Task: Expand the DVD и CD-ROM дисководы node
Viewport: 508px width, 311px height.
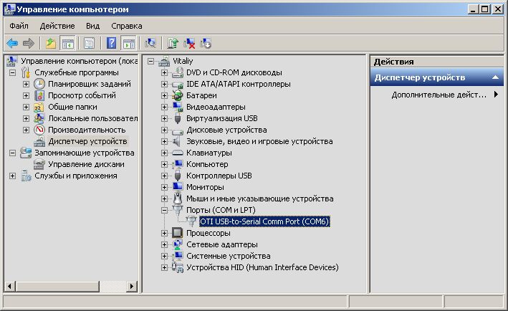Action: point(164,72)
